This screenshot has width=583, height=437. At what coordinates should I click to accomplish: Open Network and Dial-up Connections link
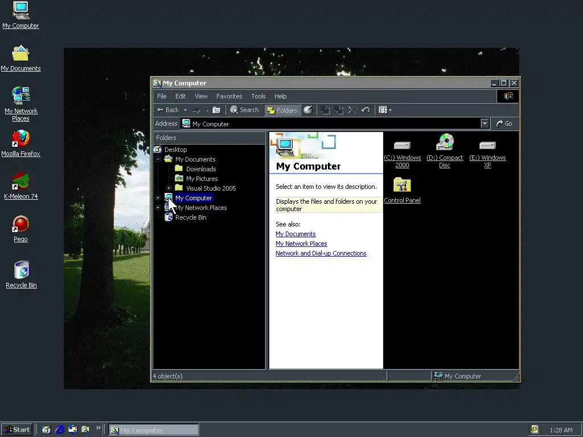(x=321, y=253)
